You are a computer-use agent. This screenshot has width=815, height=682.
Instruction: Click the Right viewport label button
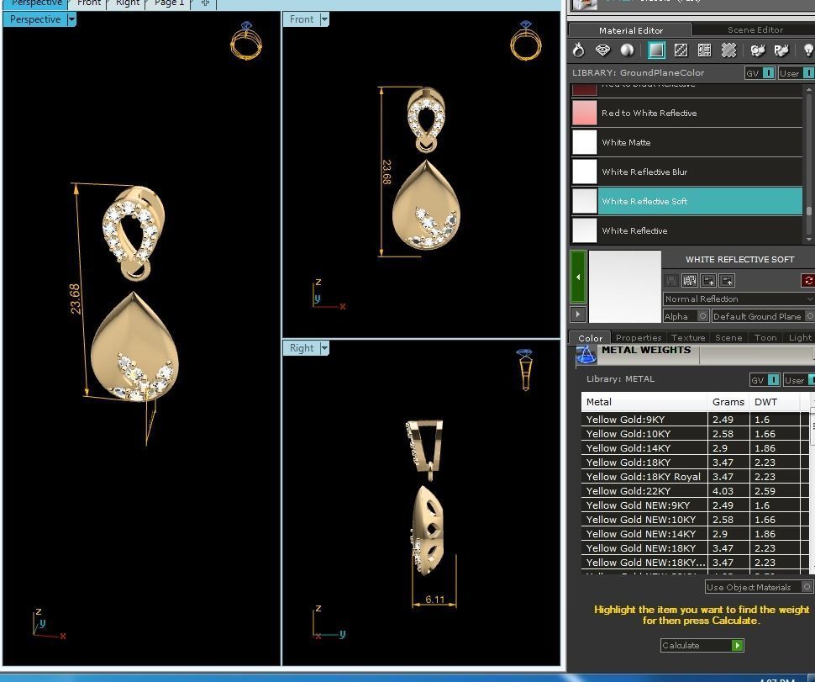pos(302,348)
